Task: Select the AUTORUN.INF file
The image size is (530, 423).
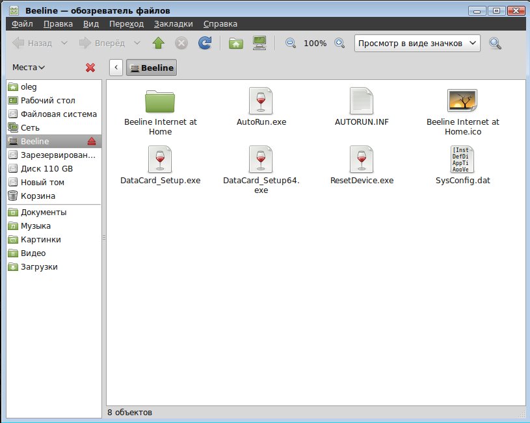Action: point(362,107)
